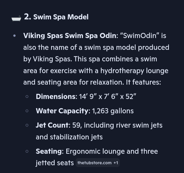This screenshot has height=173, width=184.
Task: Click the bold "Dimensions" label
Action: pos(56,96)
